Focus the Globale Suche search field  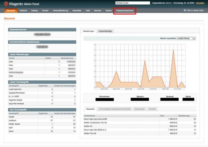click(133, 3)
